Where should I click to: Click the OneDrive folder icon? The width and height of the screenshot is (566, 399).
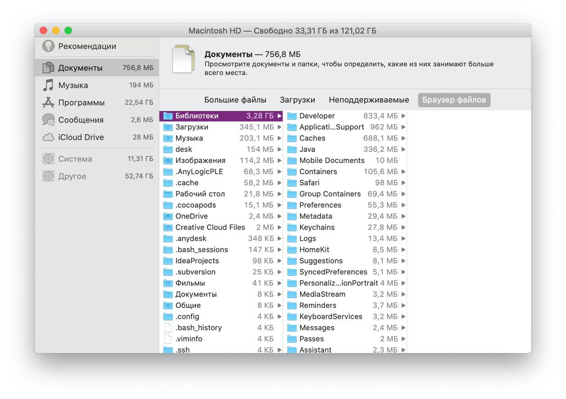point(168,216)
